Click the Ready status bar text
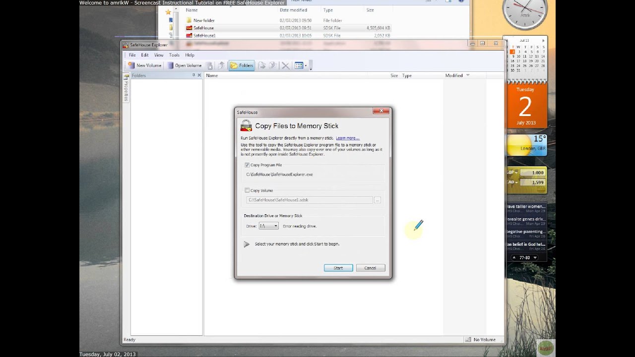 pos(129,340)
